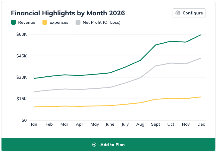217x153 pixels.
Task: Click the June month label
Action: click(110, 124)
